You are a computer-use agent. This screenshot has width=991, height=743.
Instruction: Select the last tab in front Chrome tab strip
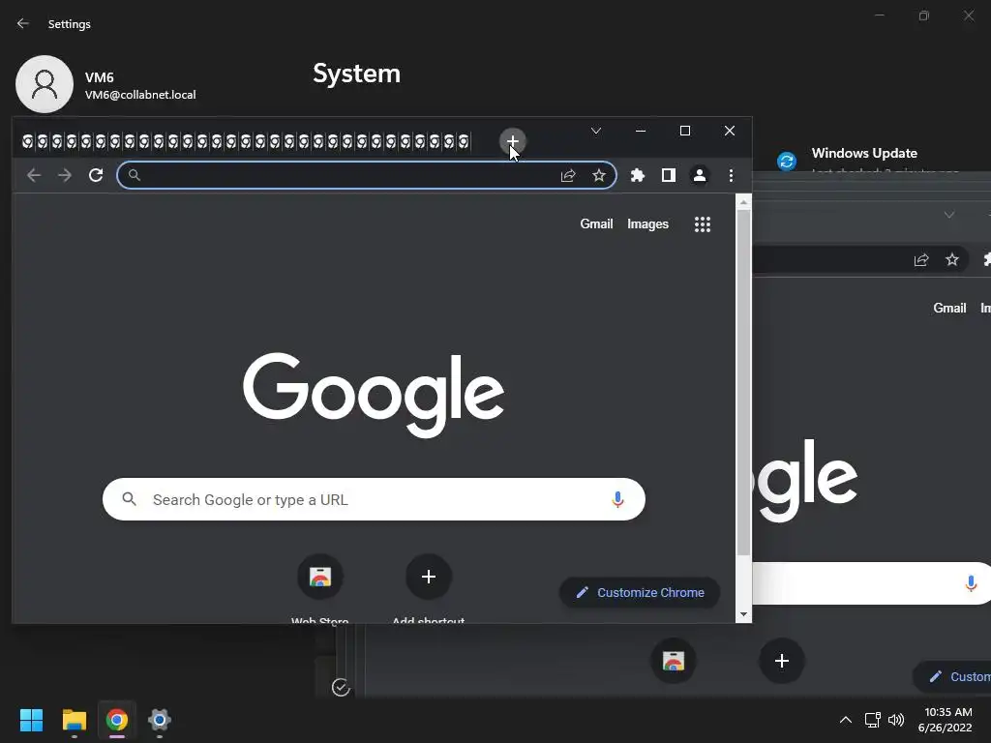click(x=464, y=141)
